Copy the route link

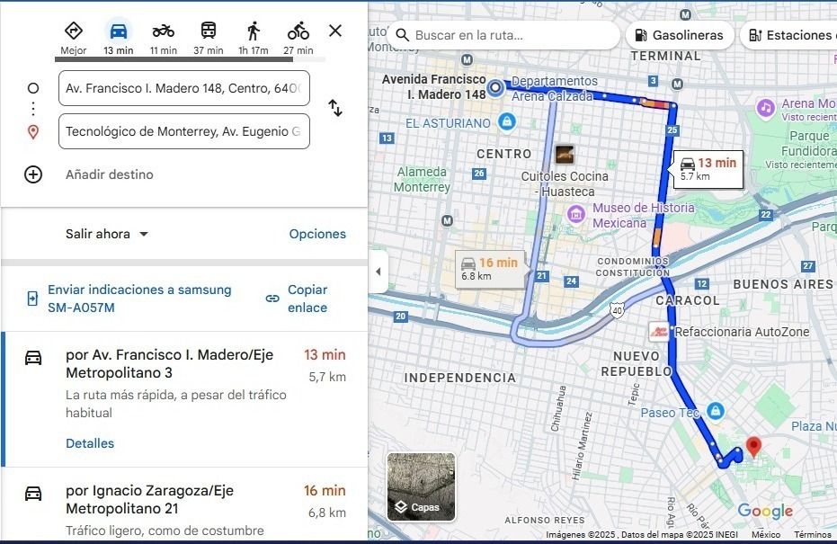point(297,299)
